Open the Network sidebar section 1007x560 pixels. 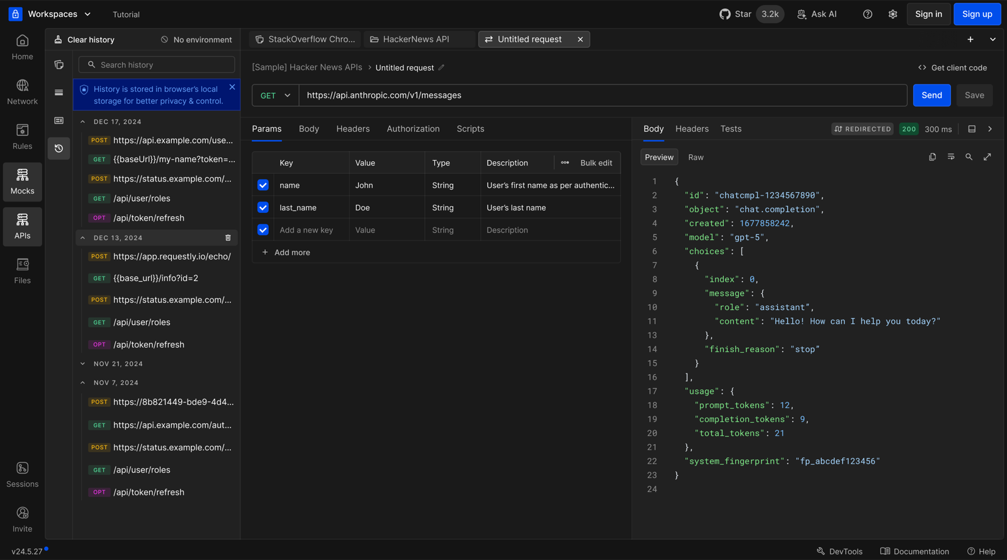(x=22, y=92)
